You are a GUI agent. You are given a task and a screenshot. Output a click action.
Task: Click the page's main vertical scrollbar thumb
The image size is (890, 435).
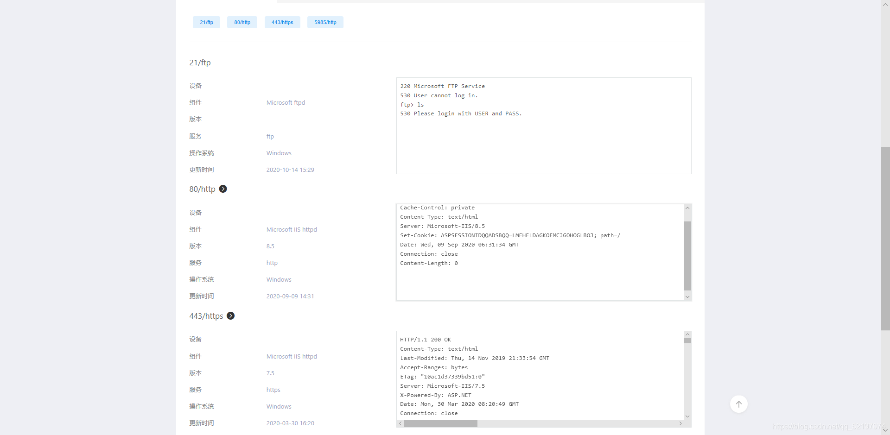pos(885,239)
